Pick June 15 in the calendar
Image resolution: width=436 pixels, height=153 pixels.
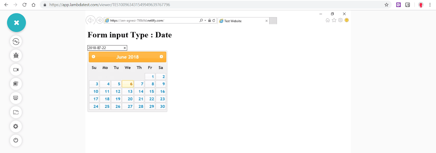(x=150, y=91)
